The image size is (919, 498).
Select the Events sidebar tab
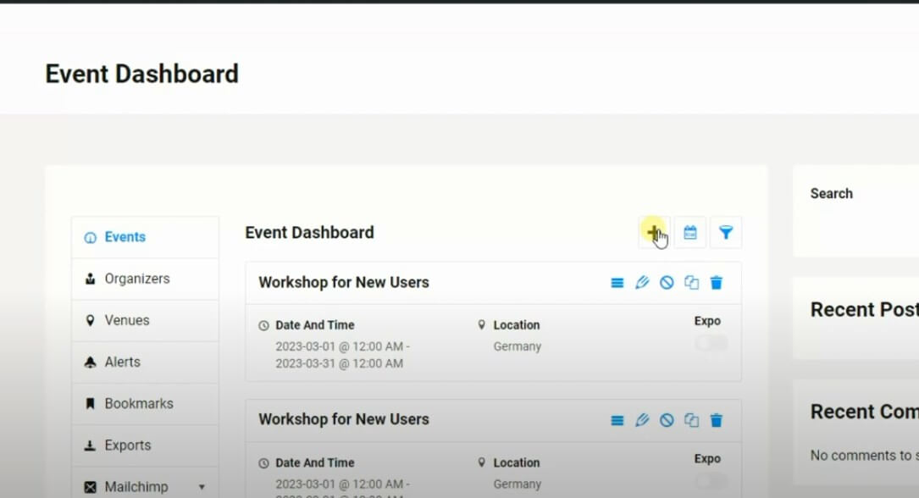point(146,237)
